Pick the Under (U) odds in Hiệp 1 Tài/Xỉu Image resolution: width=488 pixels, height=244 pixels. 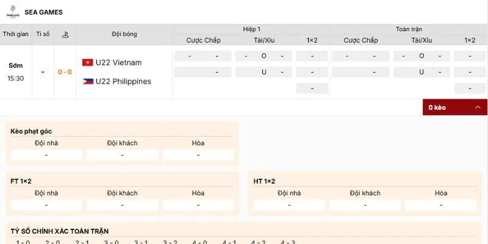[264, 72]
